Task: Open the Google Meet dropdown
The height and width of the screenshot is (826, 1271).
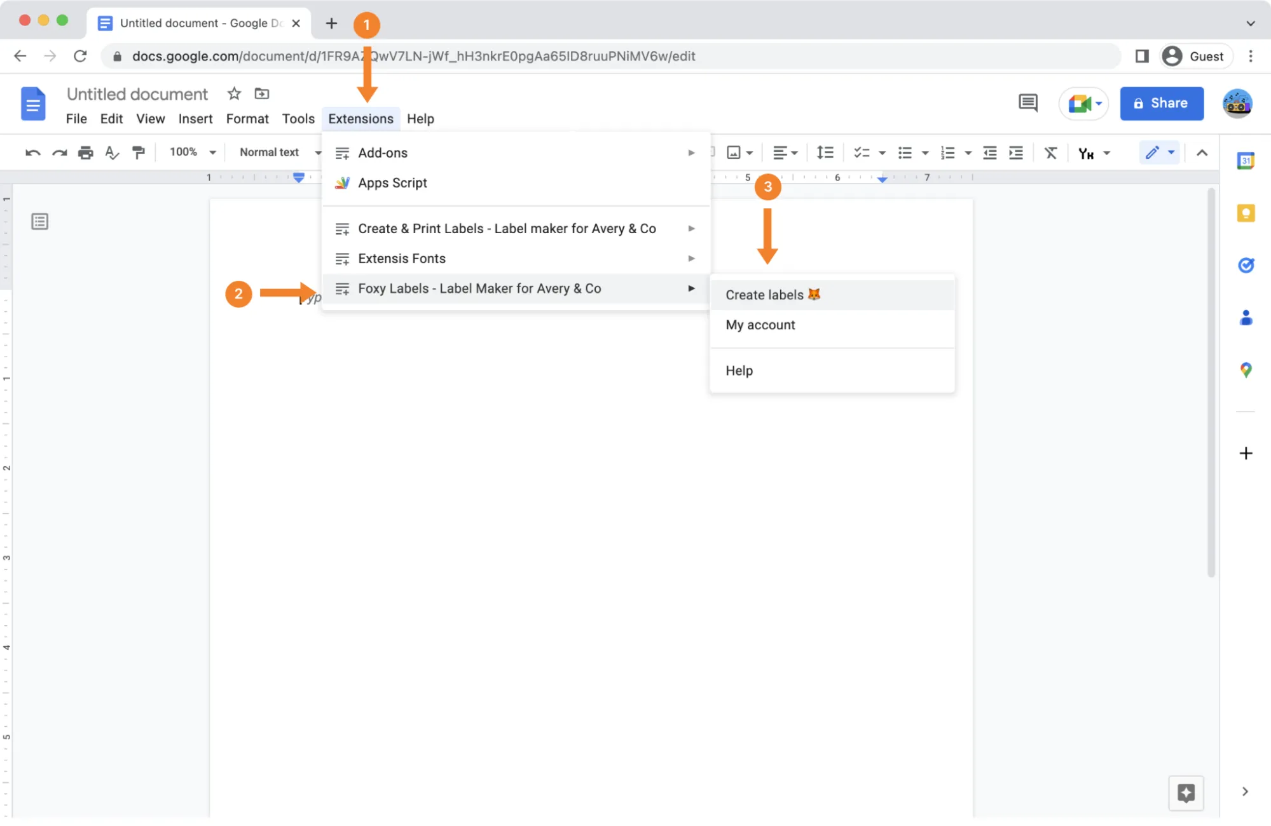Action: (x=1083, y=104)
